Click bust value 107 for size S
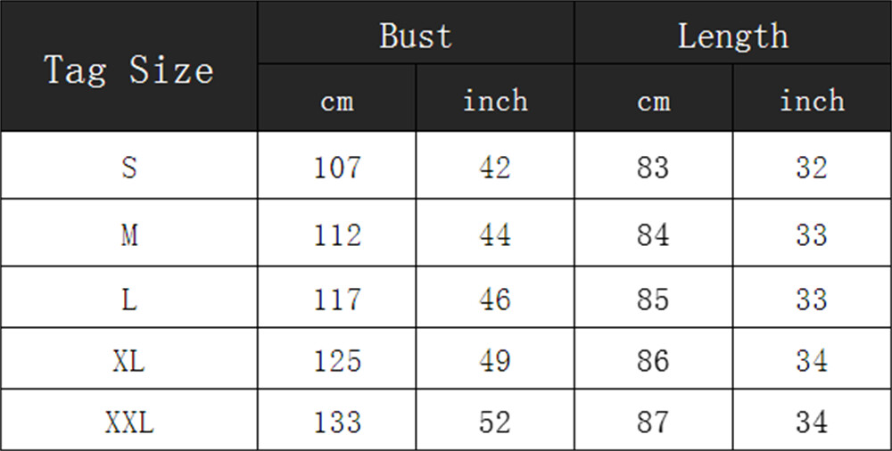Image resolution: width=892 pixels, height=451 pixels. 337,166
